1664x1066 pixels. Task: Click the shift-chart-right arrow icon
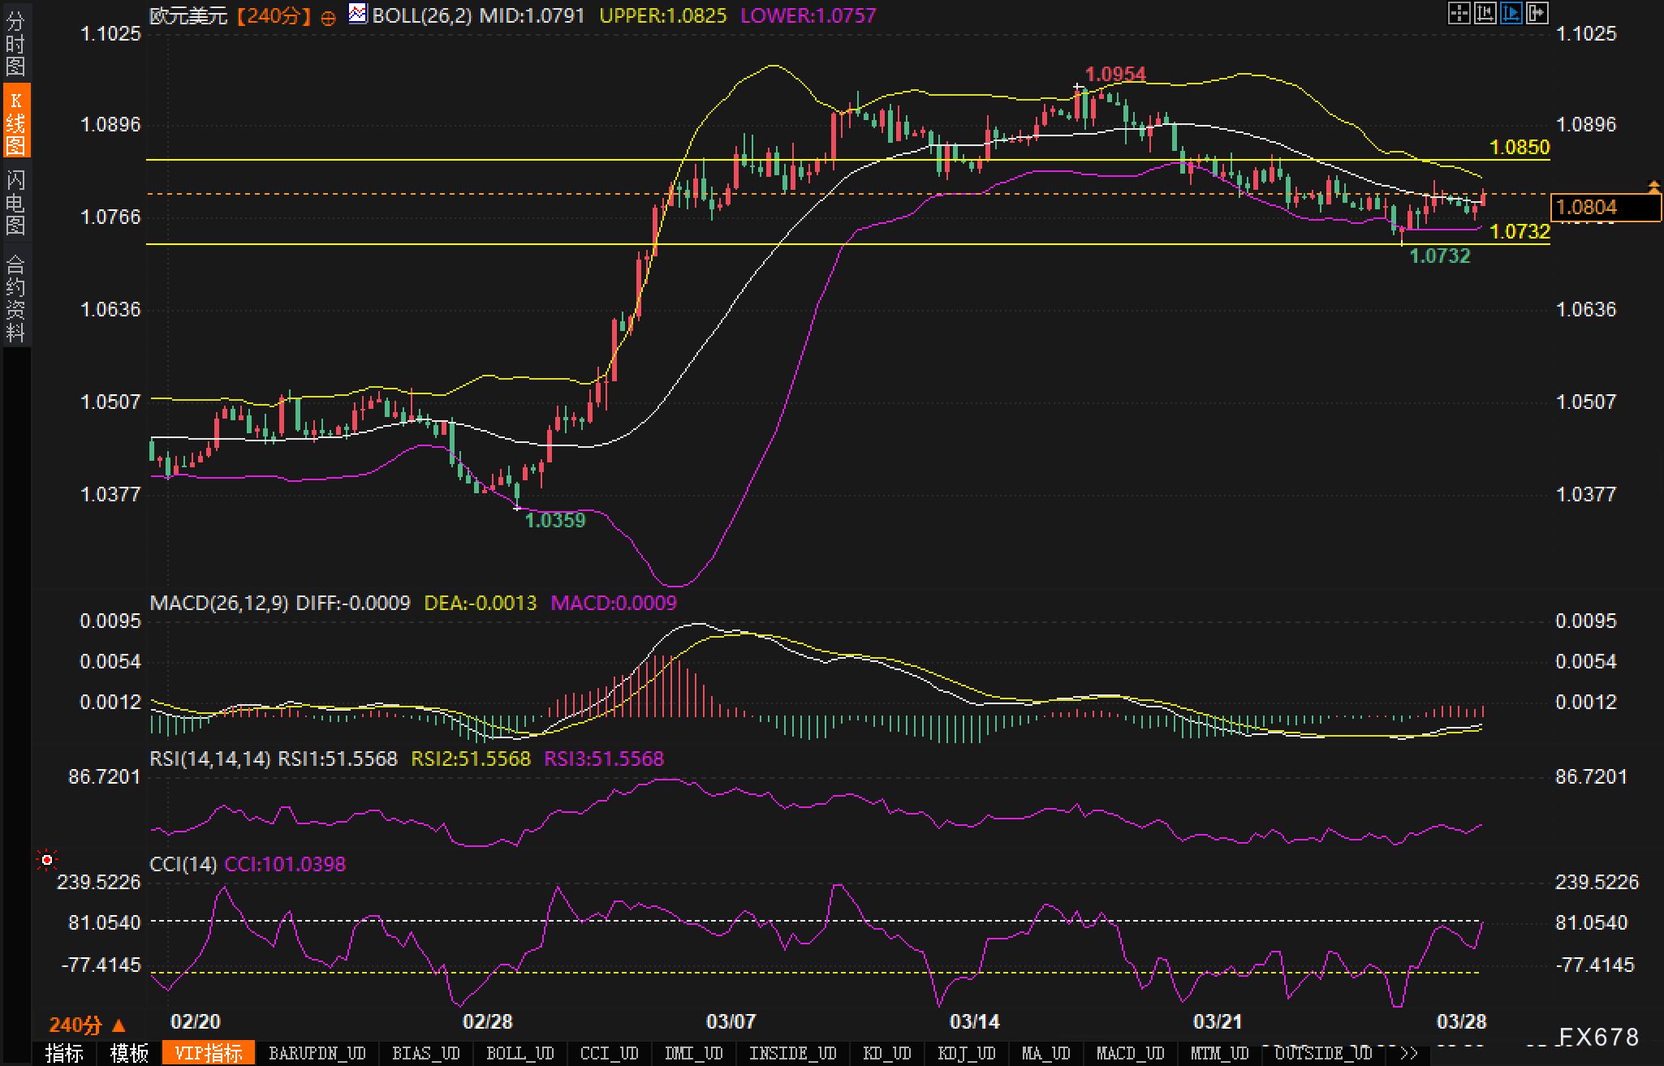[x=1537, y=14]
